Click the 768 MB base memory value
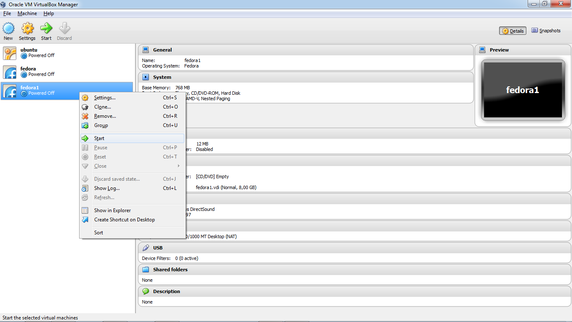 (x=183, y=88)
